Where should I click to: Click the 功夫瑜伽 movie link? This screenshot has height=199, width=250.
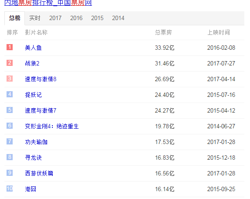pos(36,142)
